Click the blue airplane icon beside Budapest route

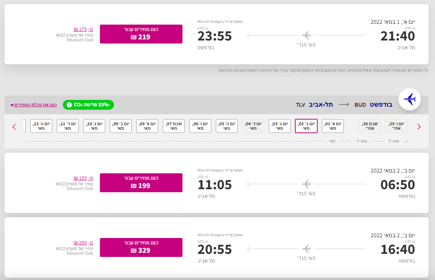(409, 99)
